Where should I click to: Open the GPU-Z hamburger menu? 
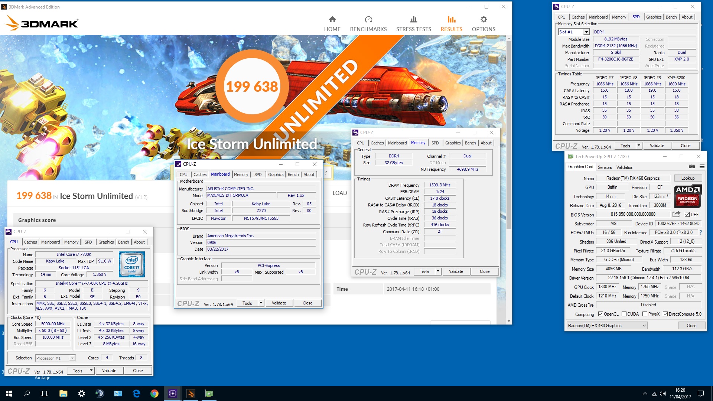point(702,167)
